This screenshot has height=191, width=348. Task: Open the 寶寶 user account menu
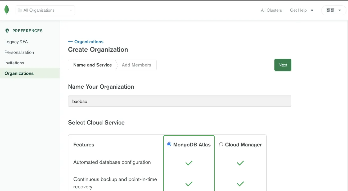click(x=333, y=10)
